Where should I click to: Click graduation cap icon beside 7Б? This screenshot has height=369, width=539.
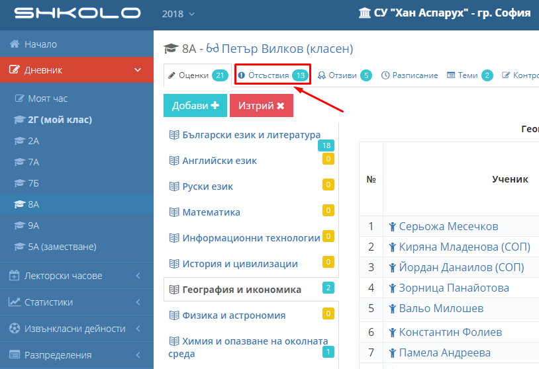coord(20,183)
